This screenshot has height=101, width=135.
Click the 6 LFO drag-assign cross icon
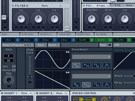tap(110, 40)
